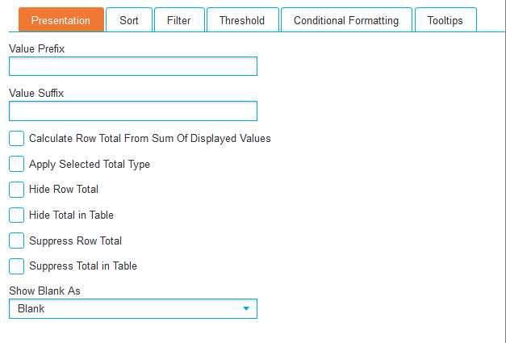Tick the Apply Selected Total Type checkbox
506x343 pixels.
(16, 164)
